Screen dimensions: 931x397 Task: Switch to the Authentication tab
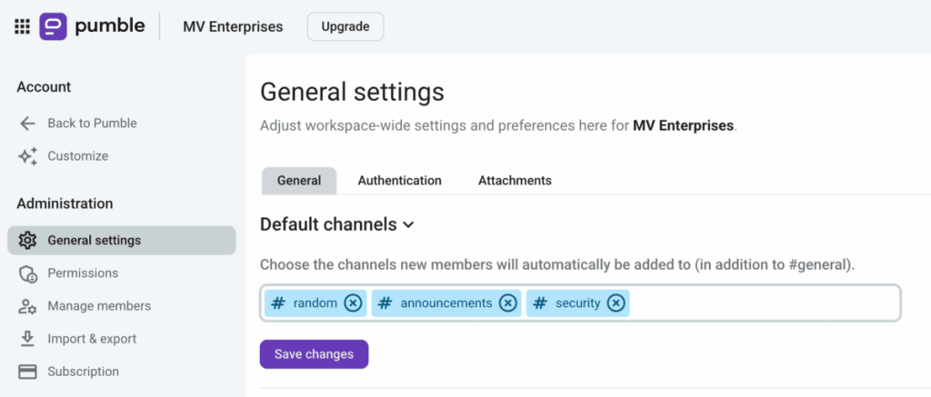coord(400,181)
